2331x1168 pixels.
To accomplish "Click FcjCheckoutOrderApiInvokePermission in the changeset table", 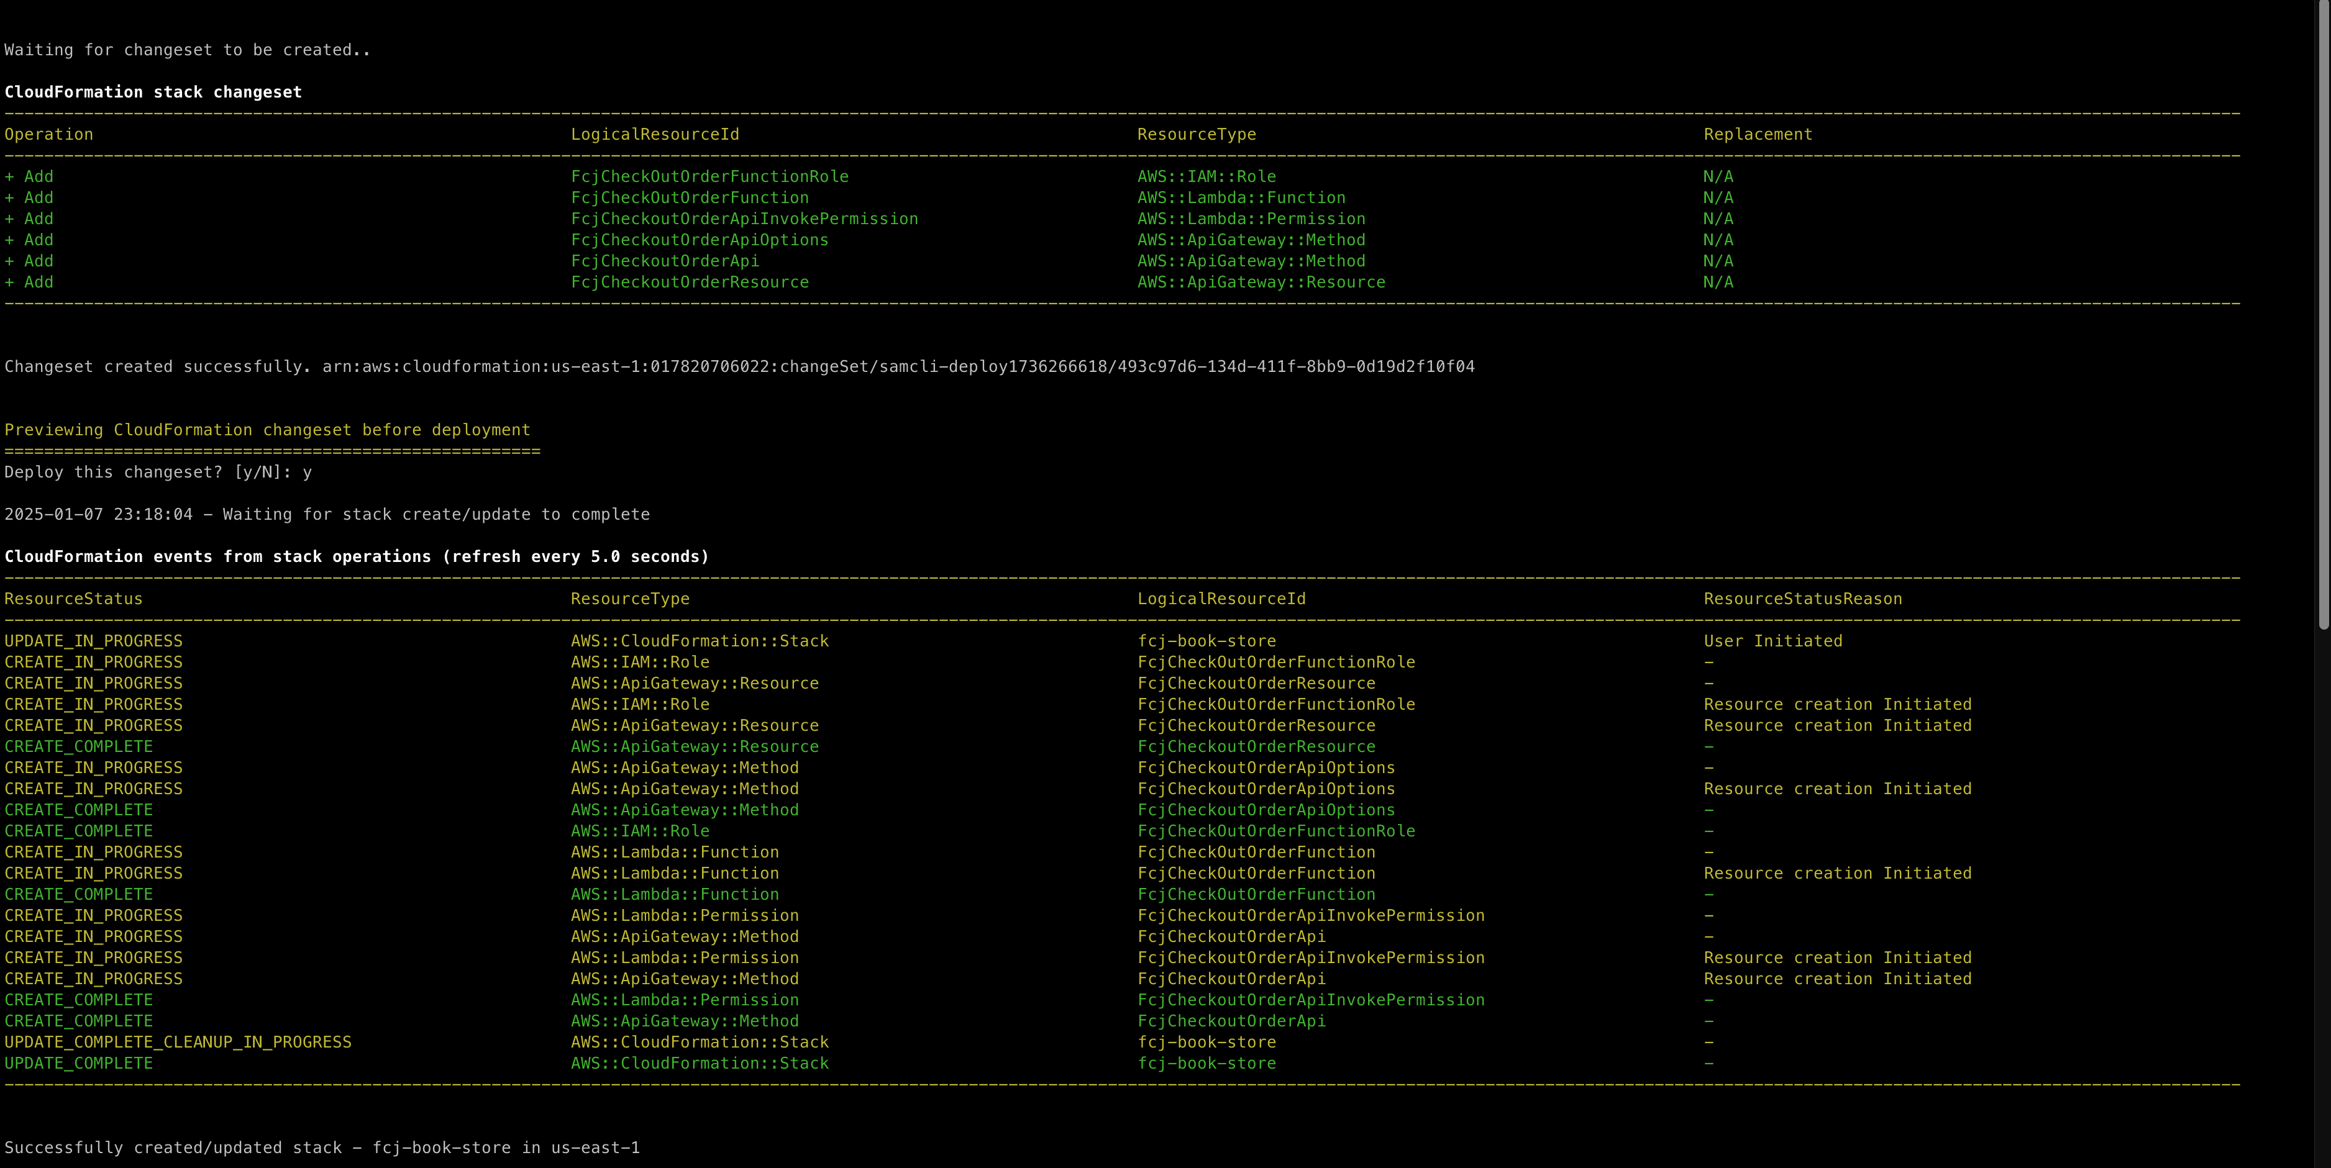I will pos(744,219).
